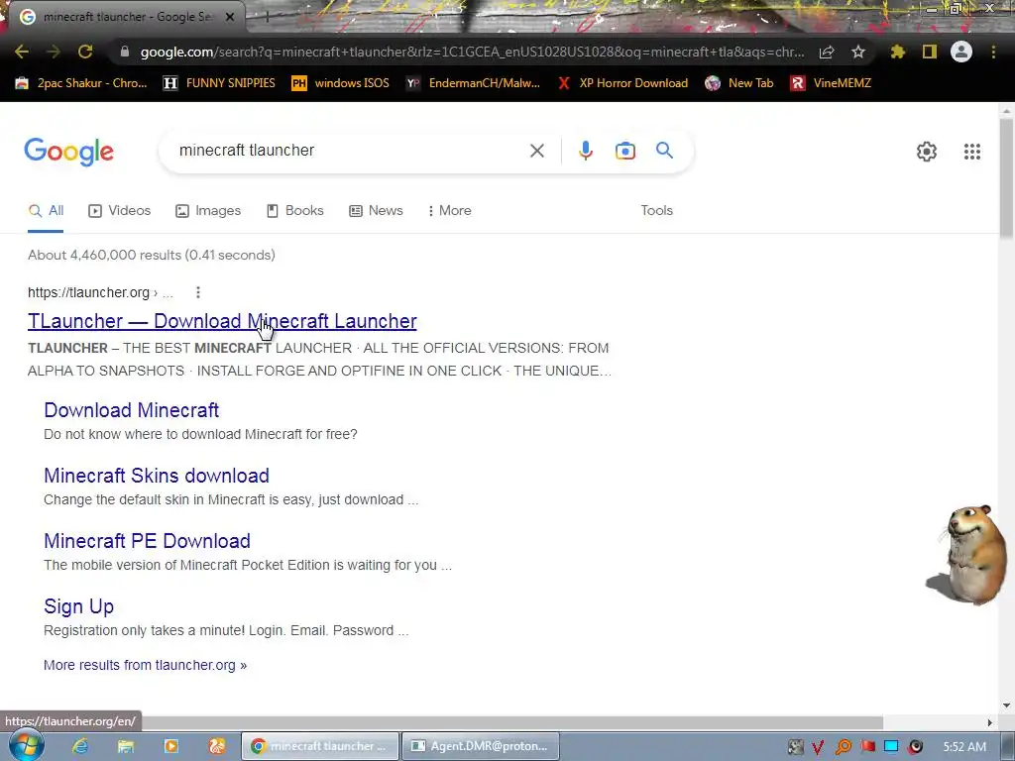The image size is (1015, 761).
Task: Start voice search with microphone icon
Action: 585,151
